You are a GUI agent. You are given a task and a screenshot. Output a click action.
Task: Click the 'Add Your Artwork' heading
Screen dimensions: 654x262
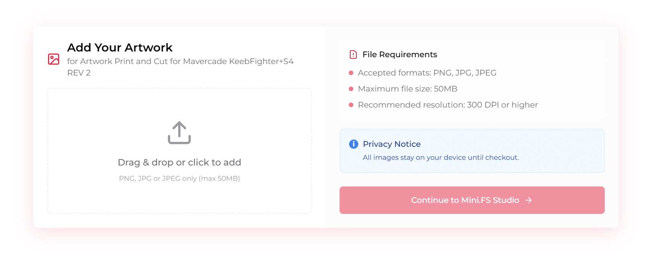click(x=120, y=47)
